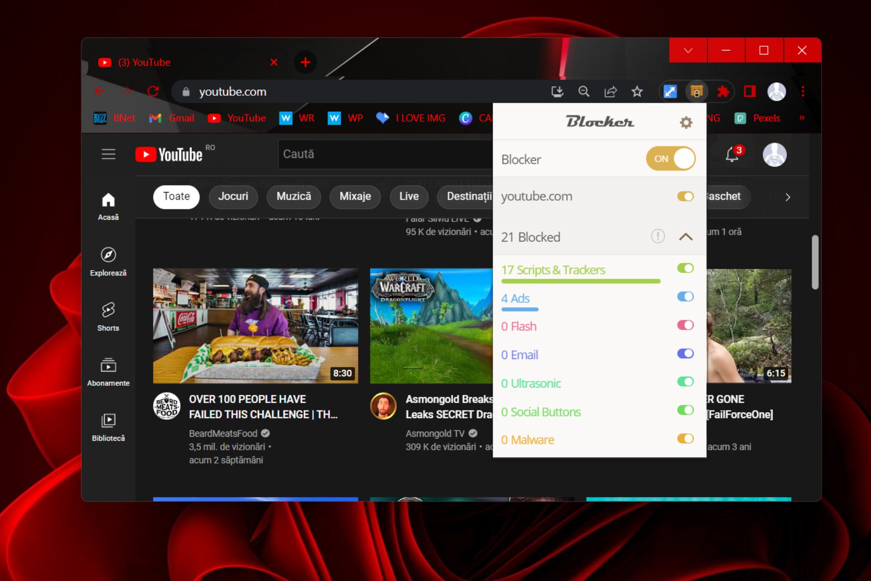
Task: Select the Mixaje category chip
Action: pos(355,197)
